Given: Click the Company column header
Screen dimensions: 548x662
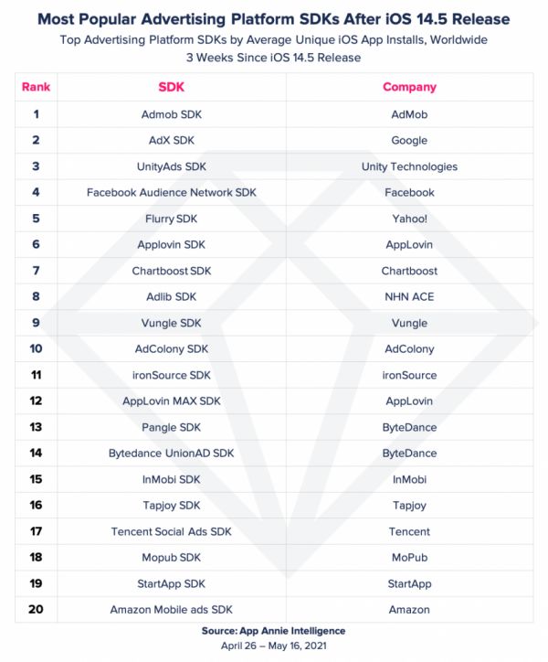Looking at the screenshot, I should click(409, 88).
